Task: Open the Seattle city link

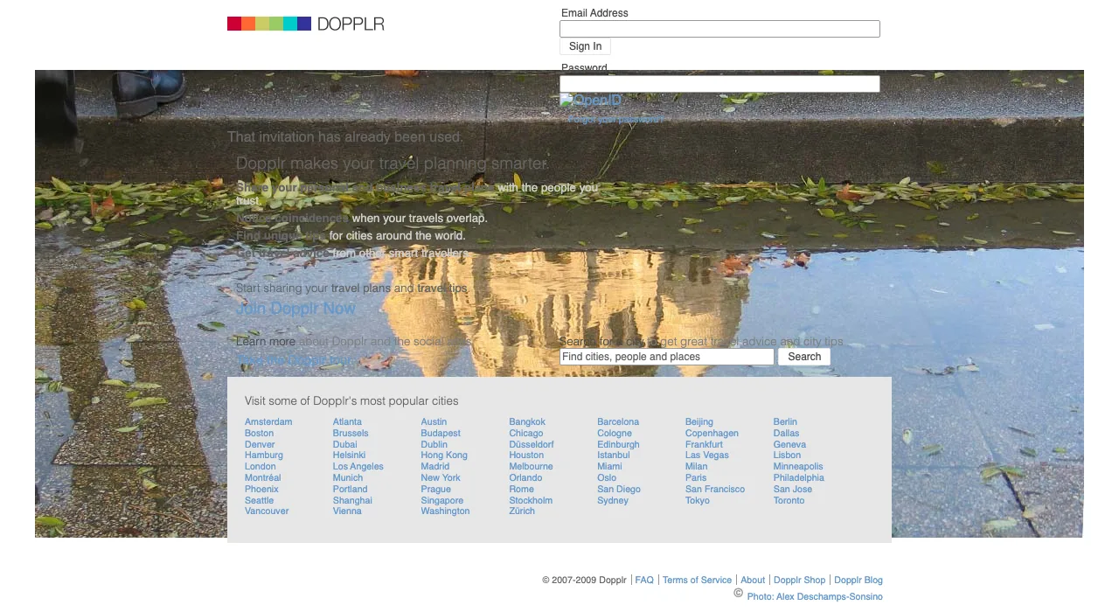Action: [259, 501]
